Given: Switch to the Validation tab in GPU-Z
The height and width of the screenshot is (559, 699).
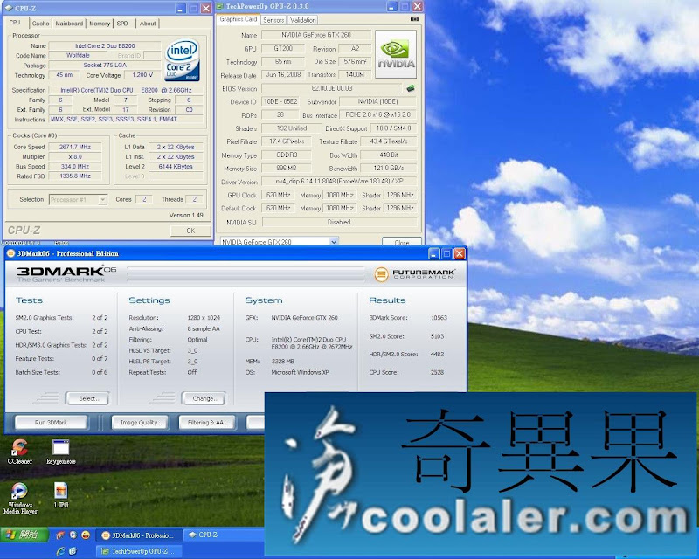Looking at the screenshot, I should [302, 20].
